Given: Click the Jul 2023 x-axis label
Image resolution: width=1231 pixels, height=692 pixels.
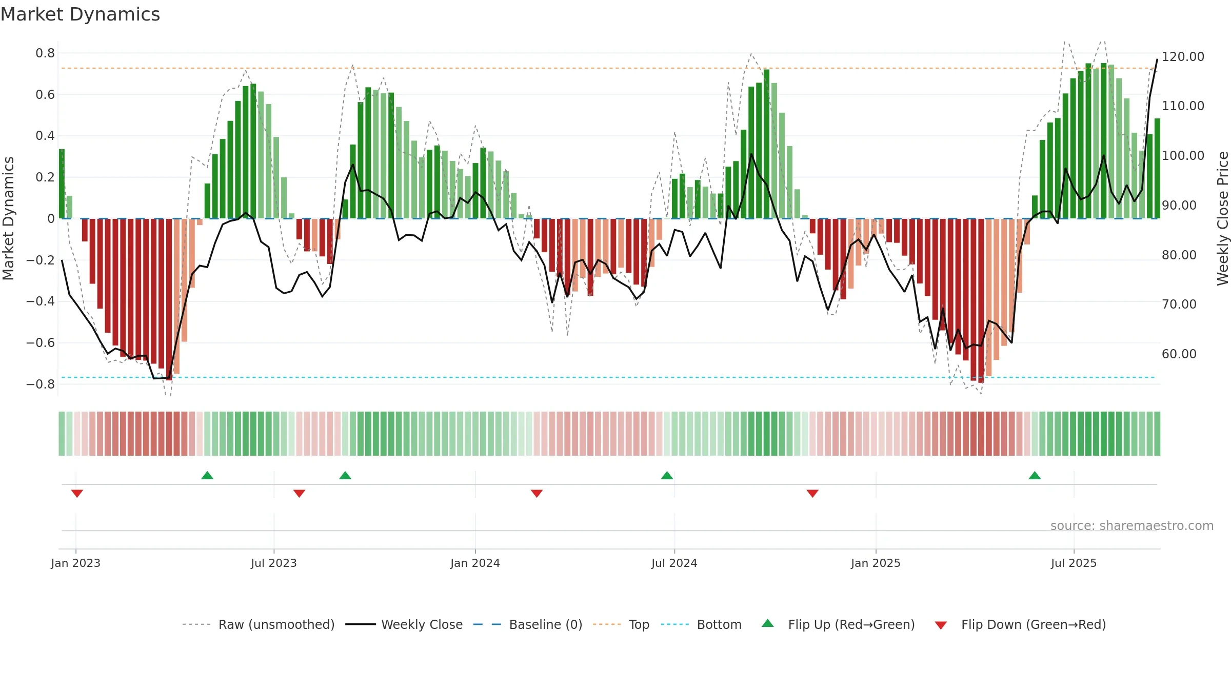Looking at the screenshot, I should 274,563.
